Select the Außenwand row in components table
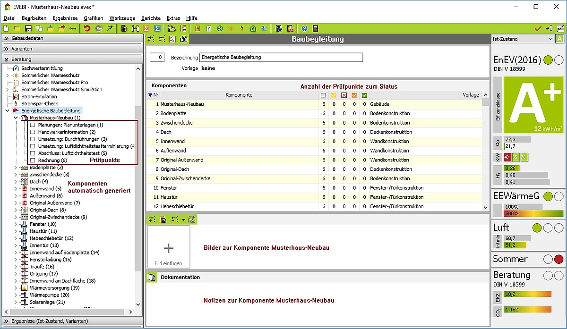Screen dimensions: 567x329 pyautogui.click(x=314, y=151)
